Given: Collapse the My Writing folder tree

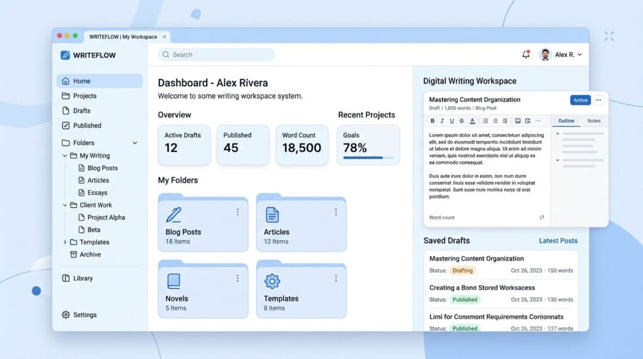Looking at the screenshot, I should pyautogui.click(x=65, y=156).
